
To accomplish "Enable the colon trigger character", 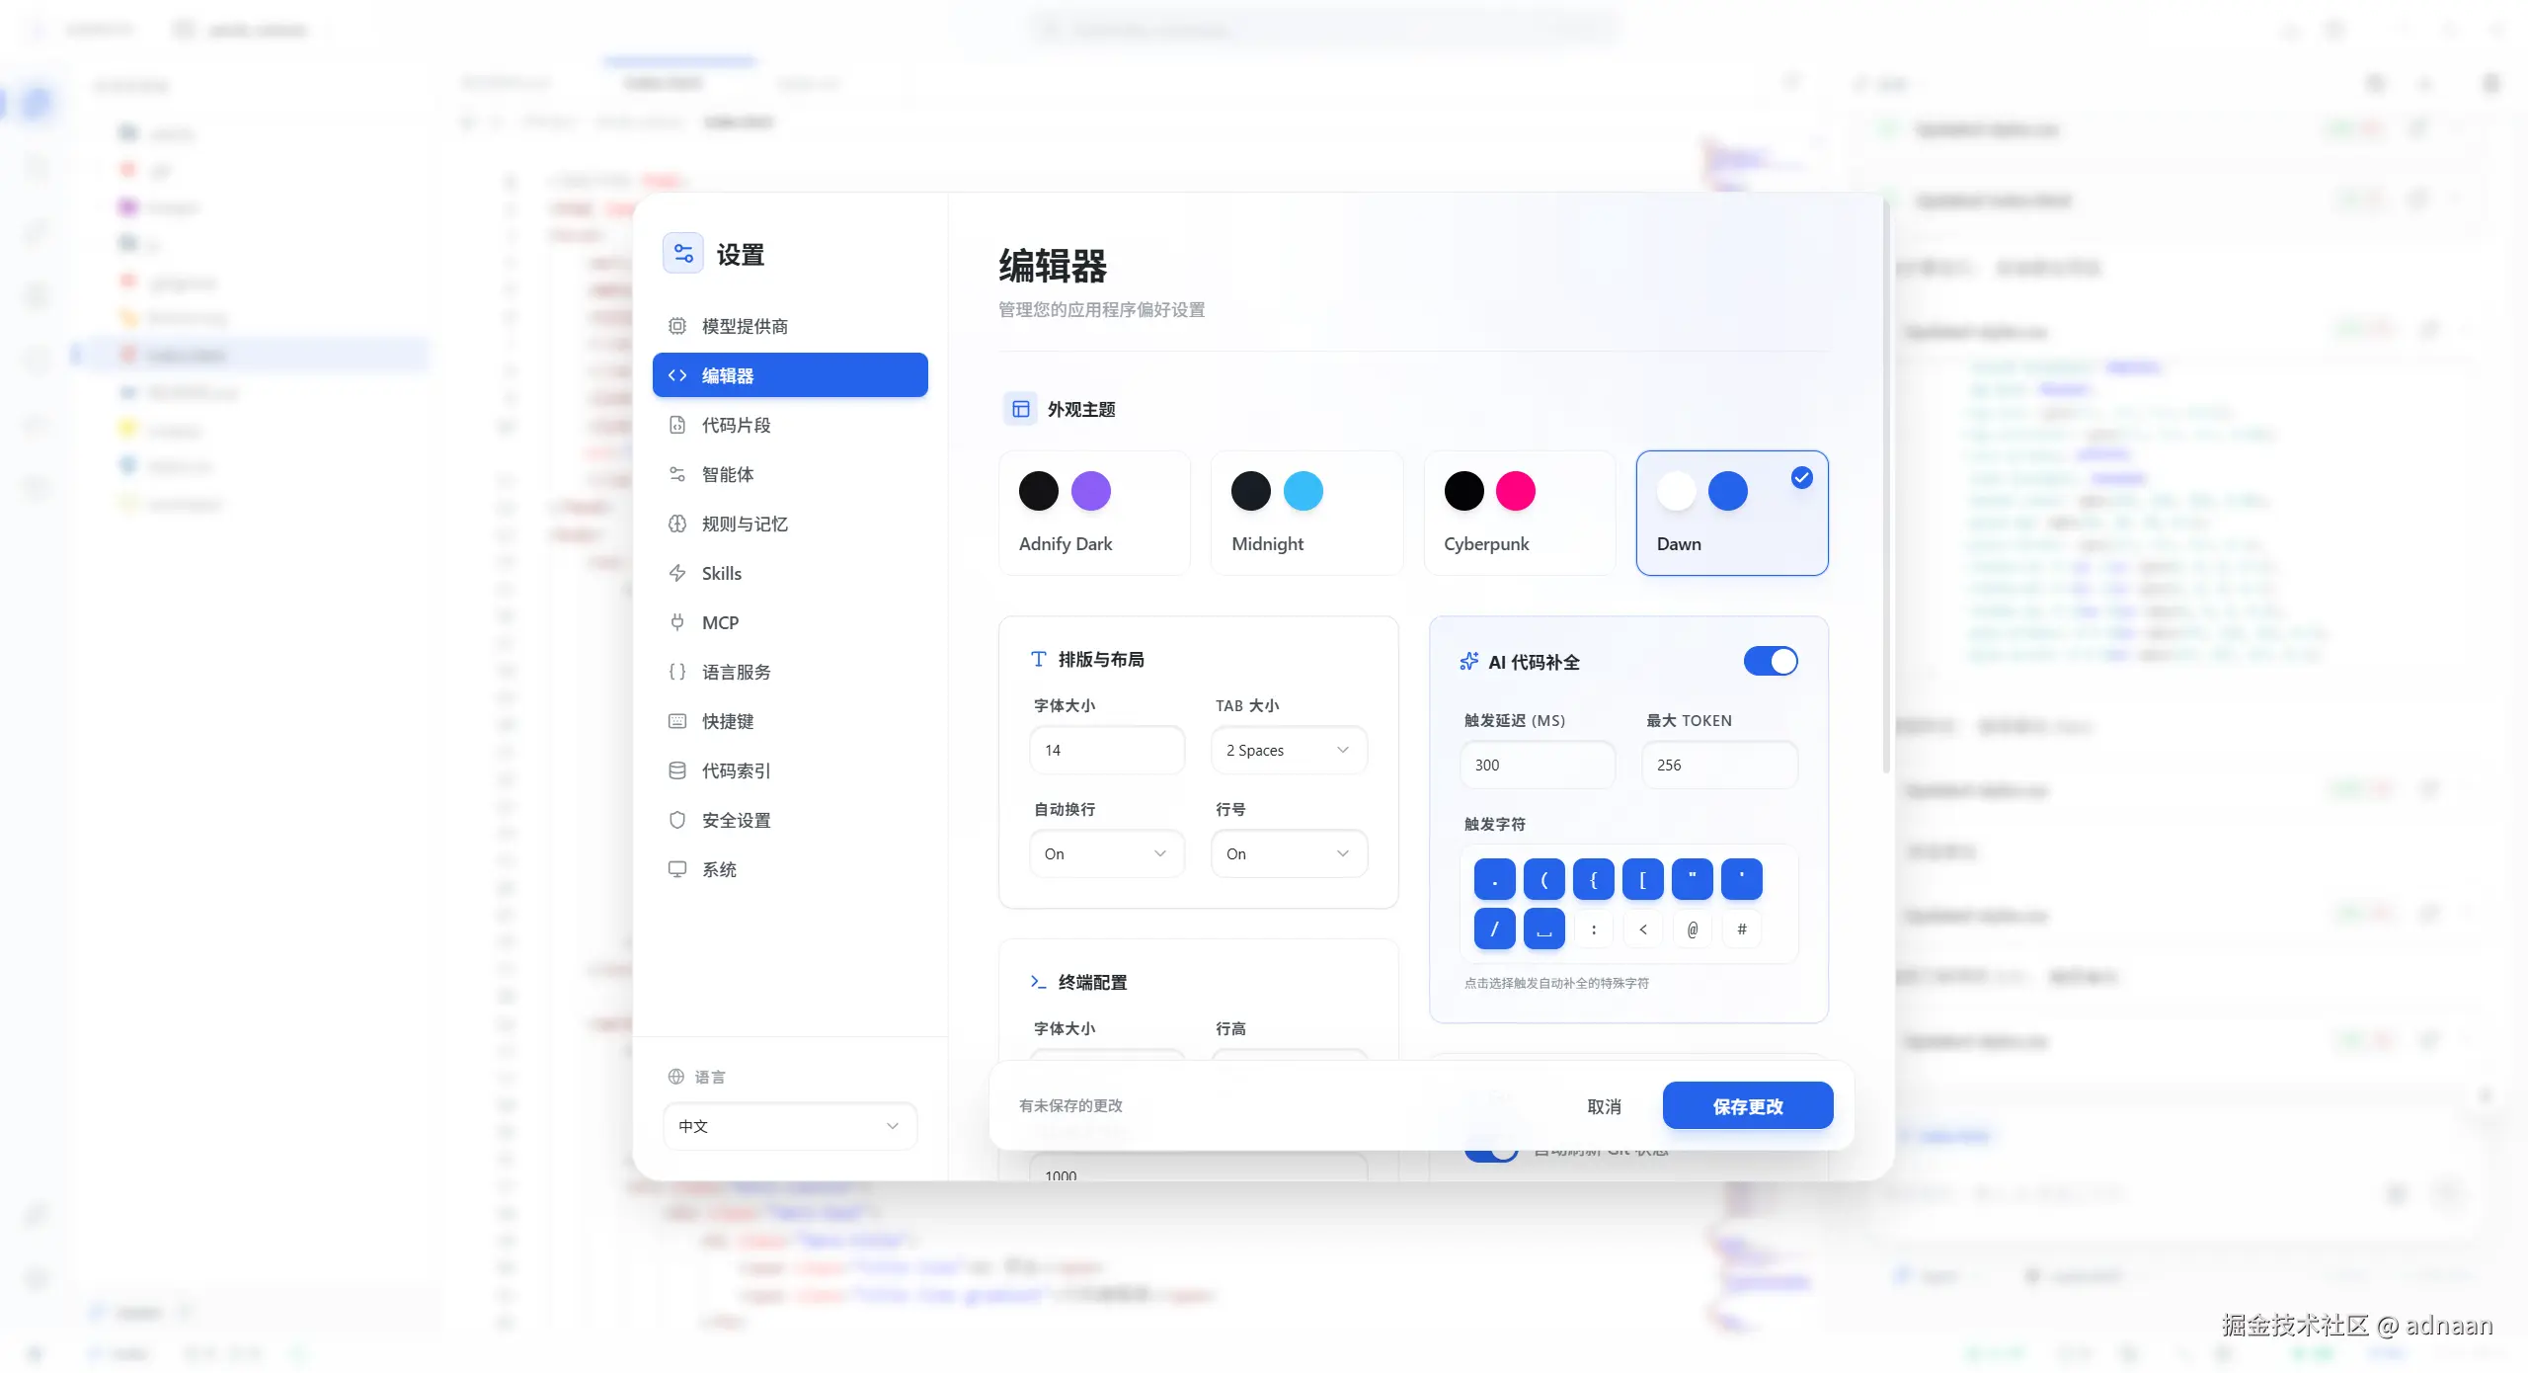I will 1593,929.
